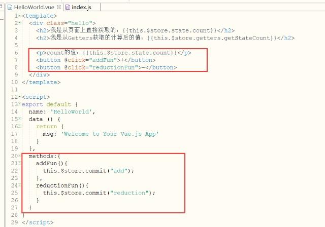Fold the <script> block at line 12
325x227 pixels.
pos(19,96)
